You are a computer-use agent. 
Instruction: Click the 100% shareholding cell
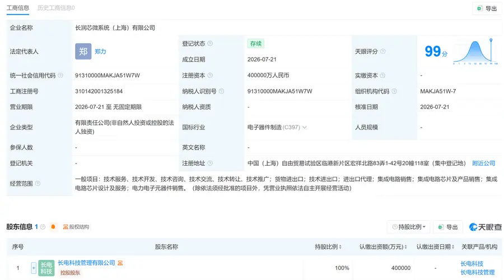pyautogui.click(x=342, y=268)
